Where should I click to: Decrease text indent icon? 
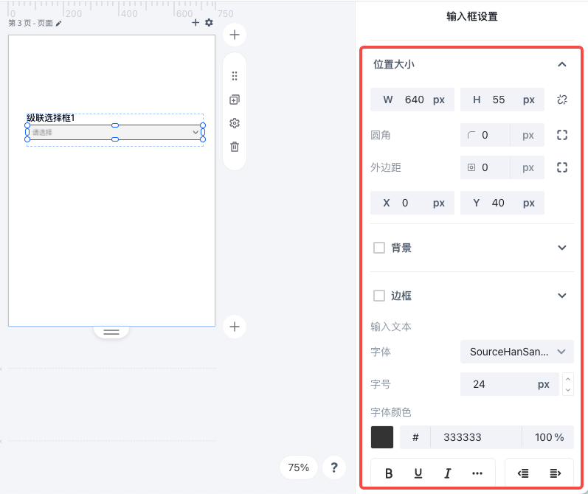[x=523, y=473]
